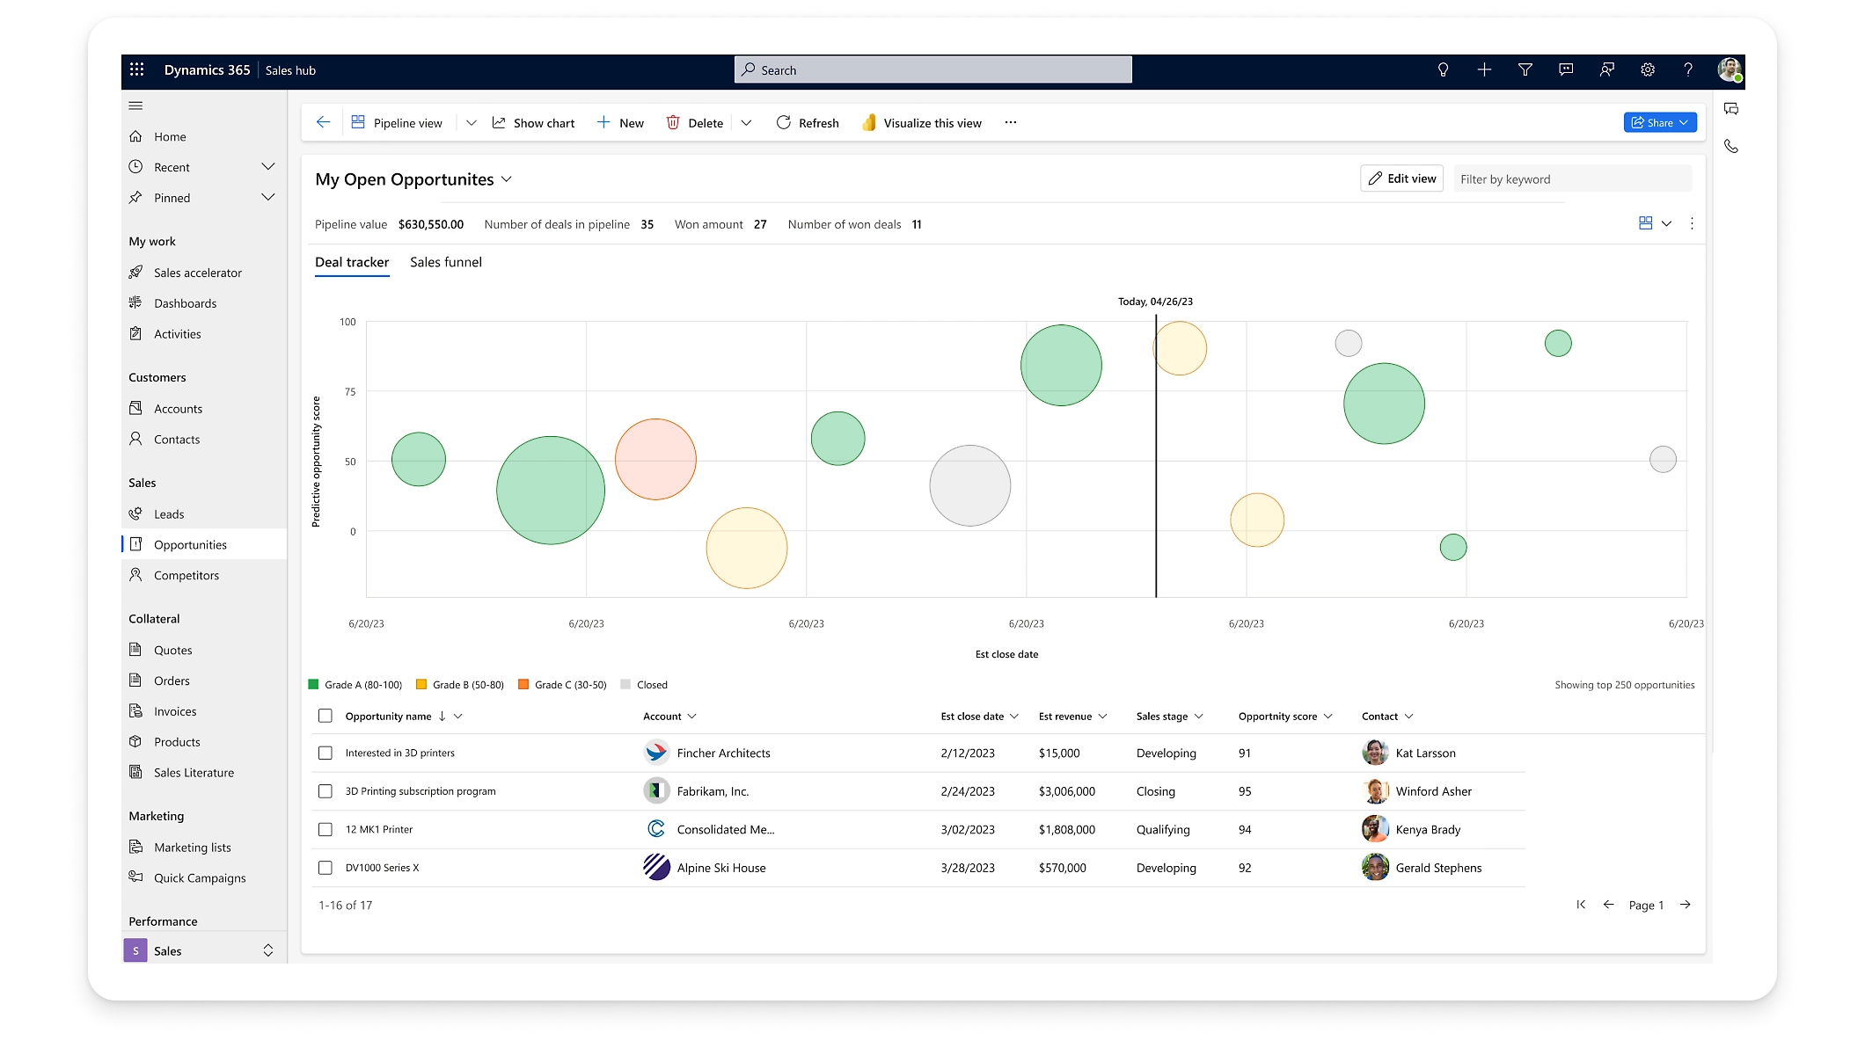The width and height of the screenshot is (1865, 1048).
Task: Click the blue Share button
Action: (1659, 123)
